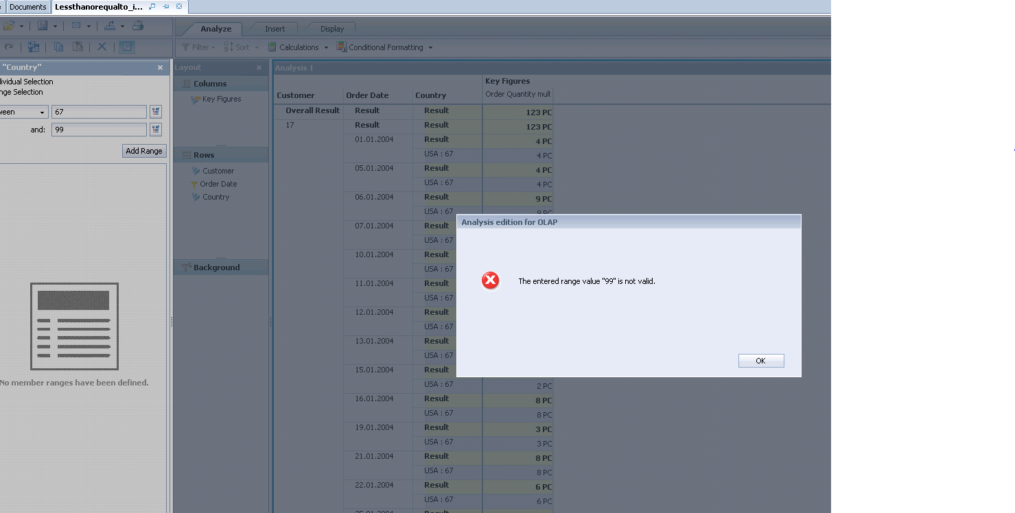The image size is (1015, 513).
Task: Click the Paste toolbar icon
Action: click(x=78, y=47)
